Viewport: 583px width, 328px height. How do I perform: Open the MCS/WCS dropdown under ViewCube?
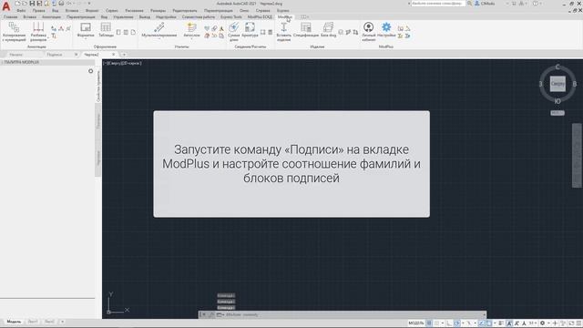point(557,113)
